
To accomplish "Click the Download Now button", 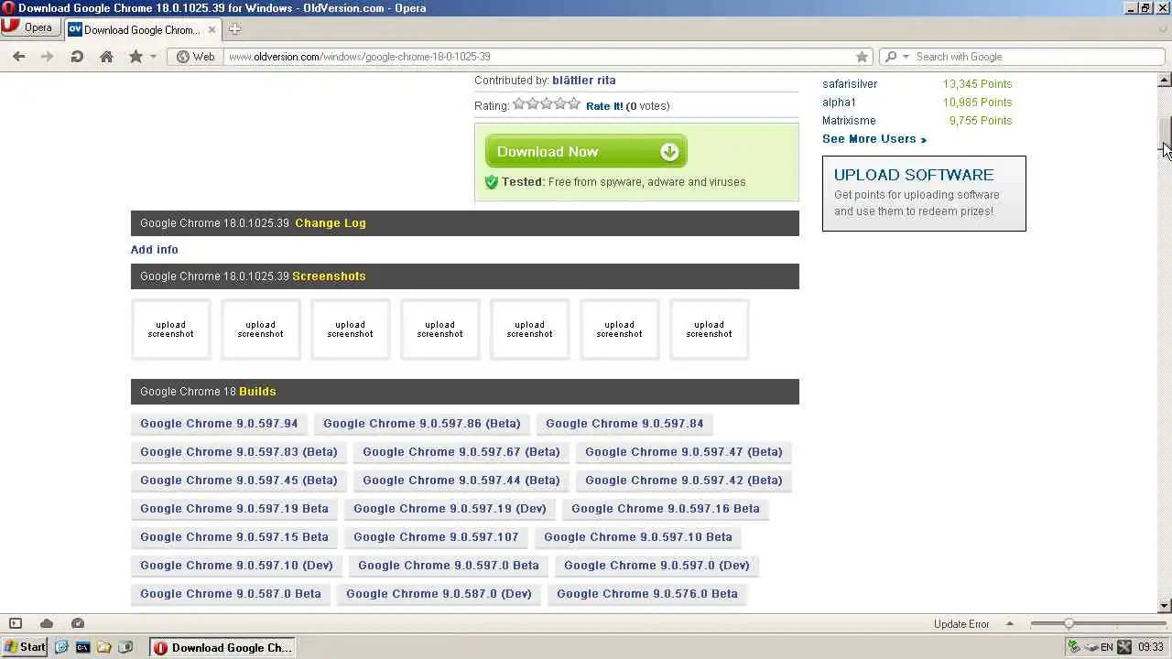I will click(x=586, y=152).
